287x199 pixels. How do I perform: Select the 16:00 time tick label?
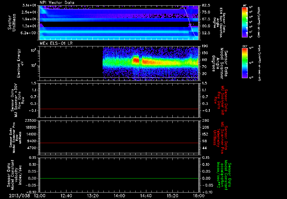(x=199, y=196)
